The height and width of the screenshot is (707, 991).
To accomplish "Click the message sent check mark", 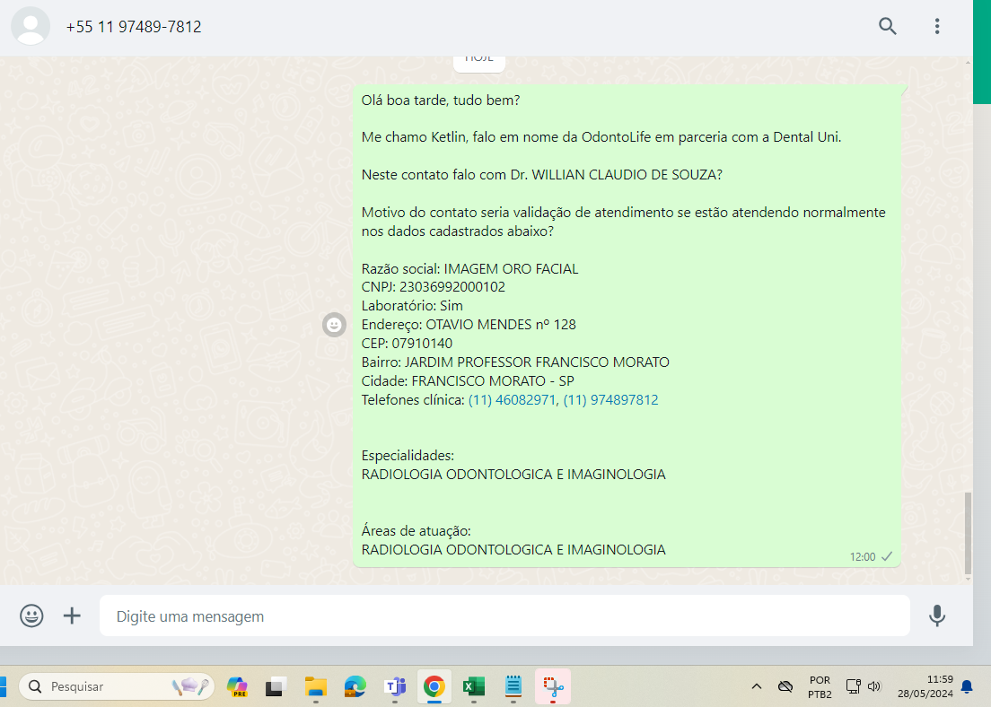I will (x=887, y=556).
